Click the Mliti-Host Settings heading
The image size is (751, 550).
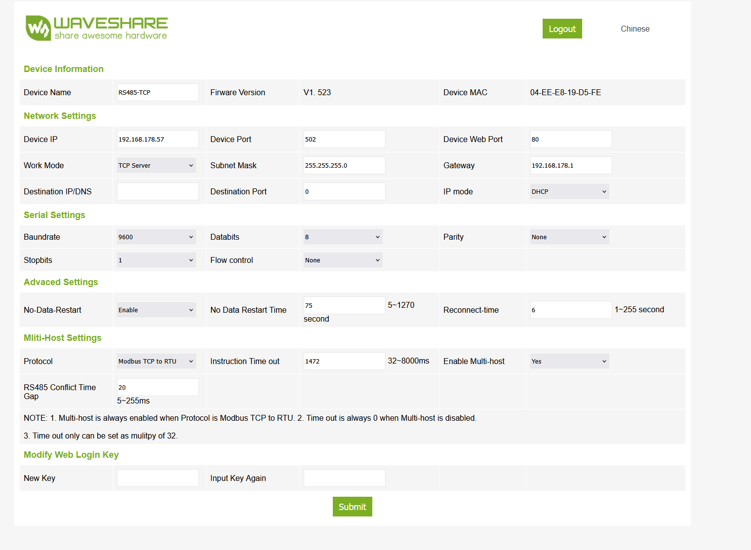tap(63, 338)
